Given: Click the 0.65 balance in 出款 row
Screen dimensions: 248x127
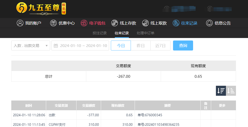Looking at the screenshot, I should pyautogui.click(x=129, y=115).
